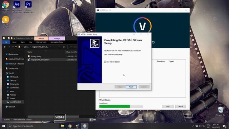Open network status in system tray
229x129 pixels.
204,126
